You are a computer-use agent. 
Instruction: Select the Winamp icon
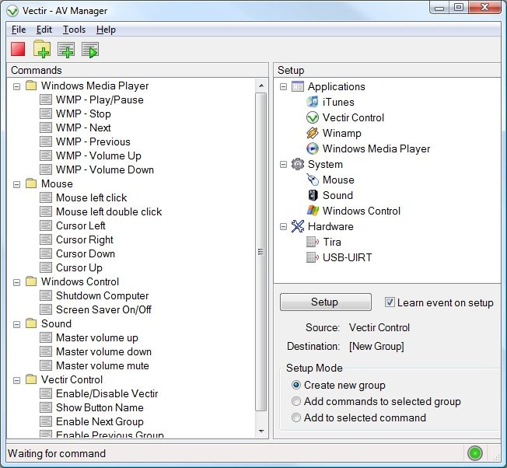point(313,133)
